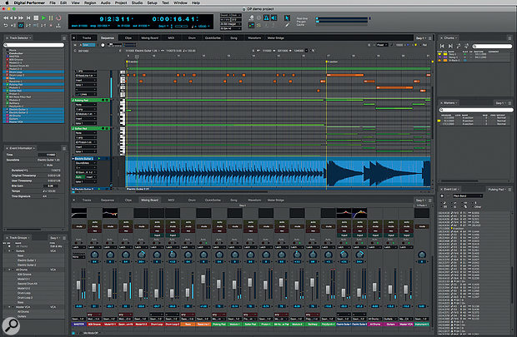Click the Markers panel search field
Screen dimensions: 517x337
click(476, 110)
